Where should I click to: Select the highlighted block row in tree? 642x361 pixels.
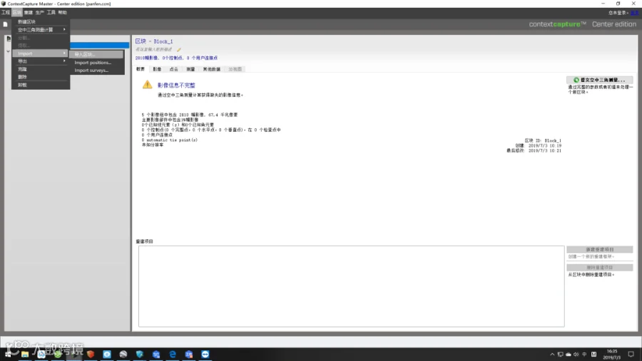click(99, 46)
